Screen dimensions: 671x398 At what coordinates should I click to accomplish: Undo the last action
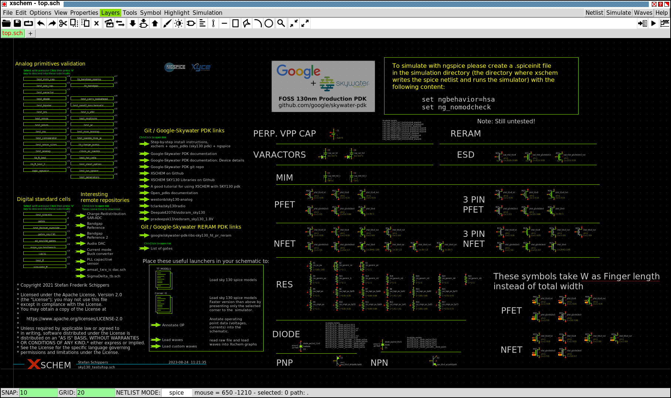click(41, 23)
